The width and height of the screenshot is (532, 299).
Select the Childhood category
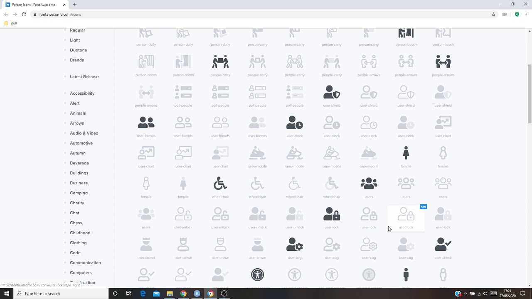tap(80, 233)
